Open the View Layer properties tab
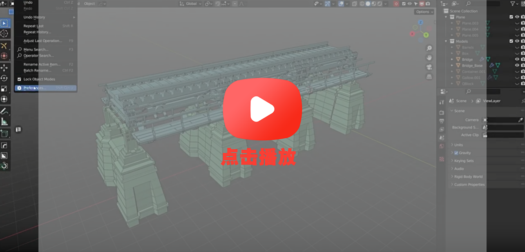This screenshot has height=252, width=525. point(442,129)
